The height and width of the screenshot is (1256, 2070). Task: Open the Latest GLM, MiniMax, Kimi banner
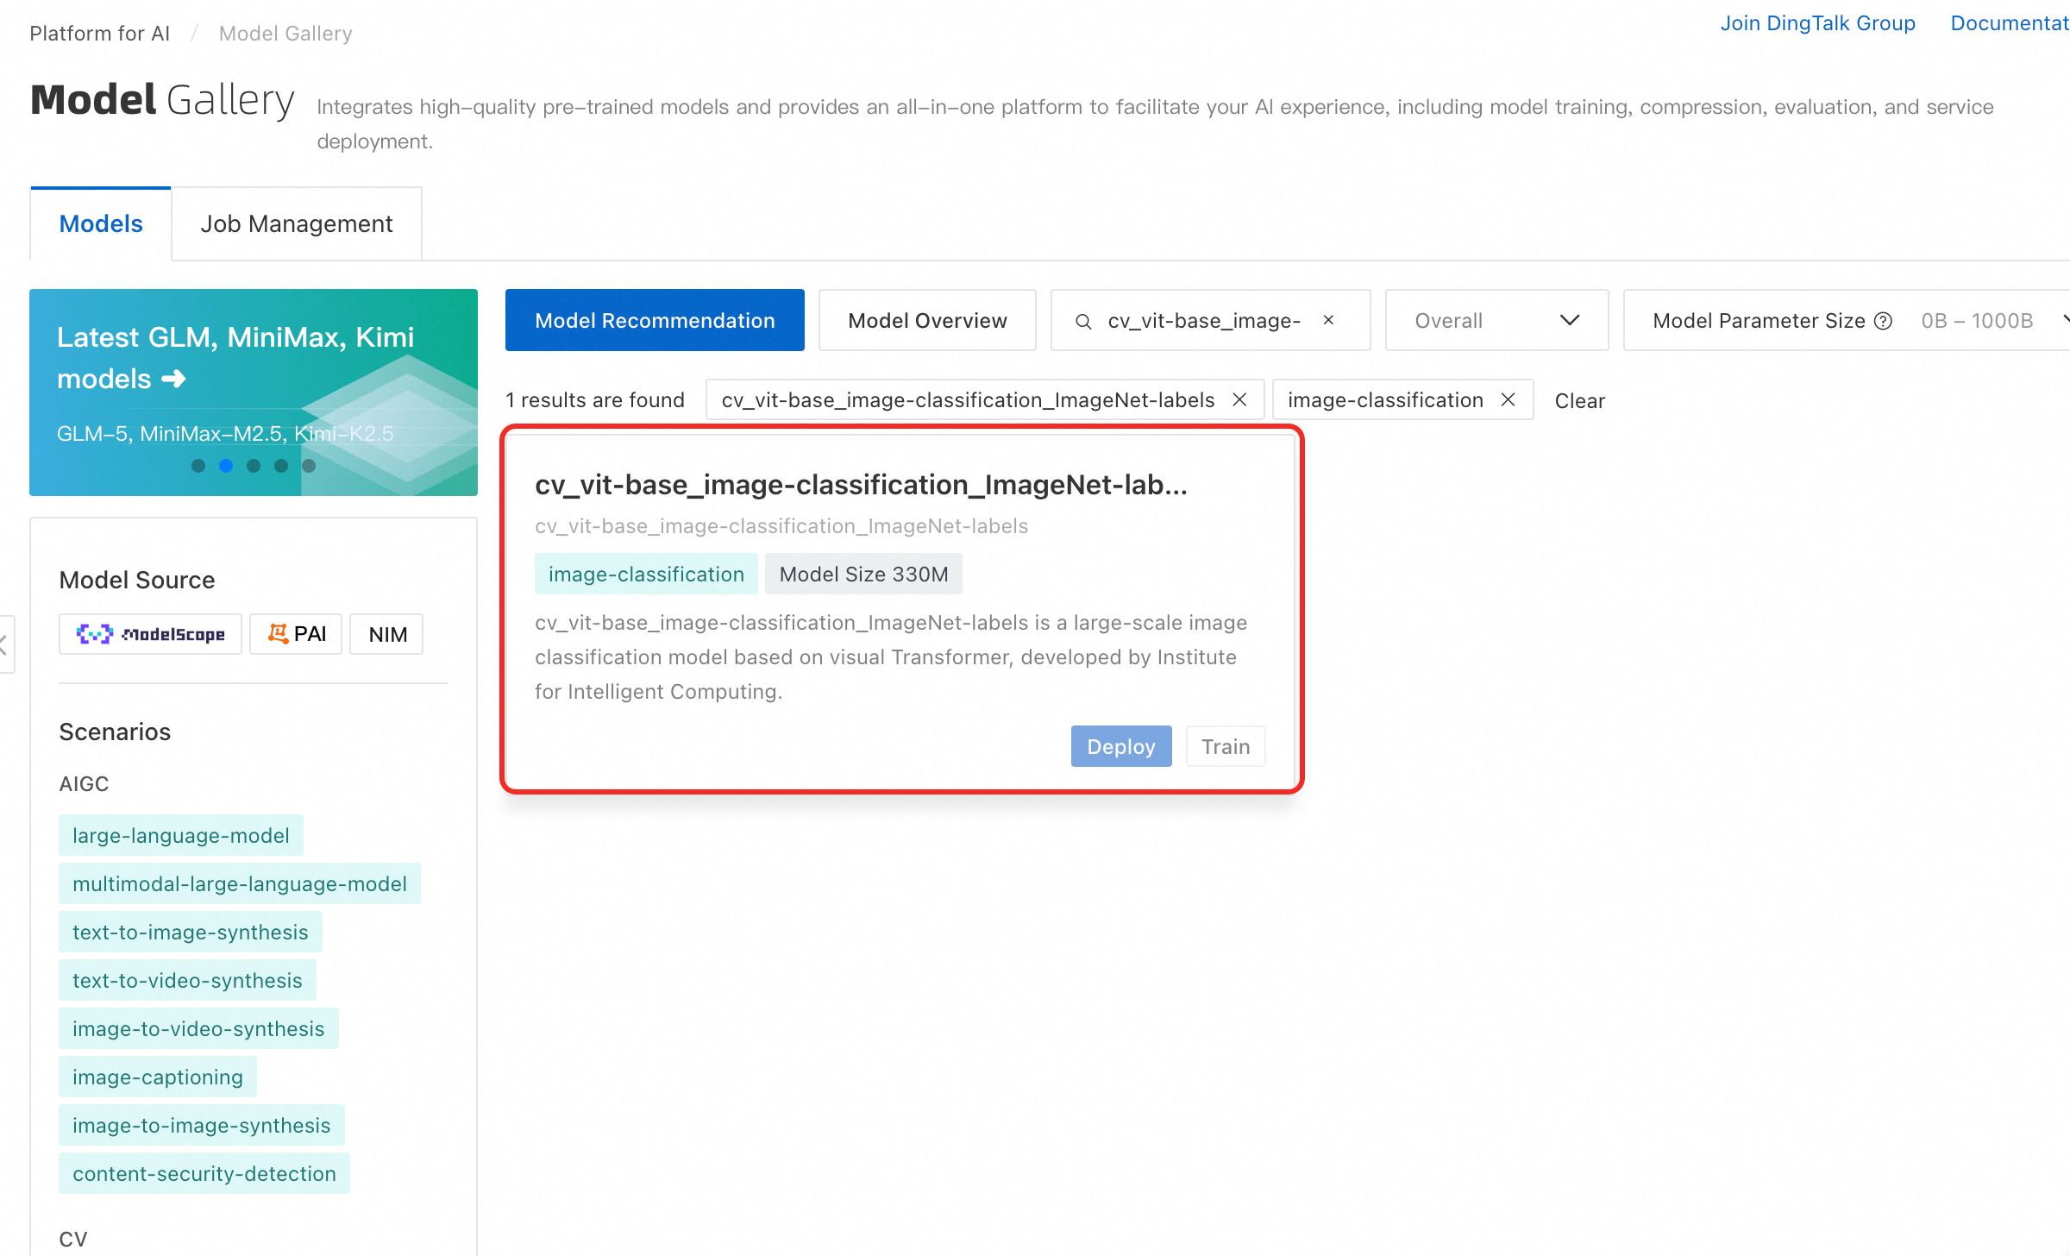(254, 392)
